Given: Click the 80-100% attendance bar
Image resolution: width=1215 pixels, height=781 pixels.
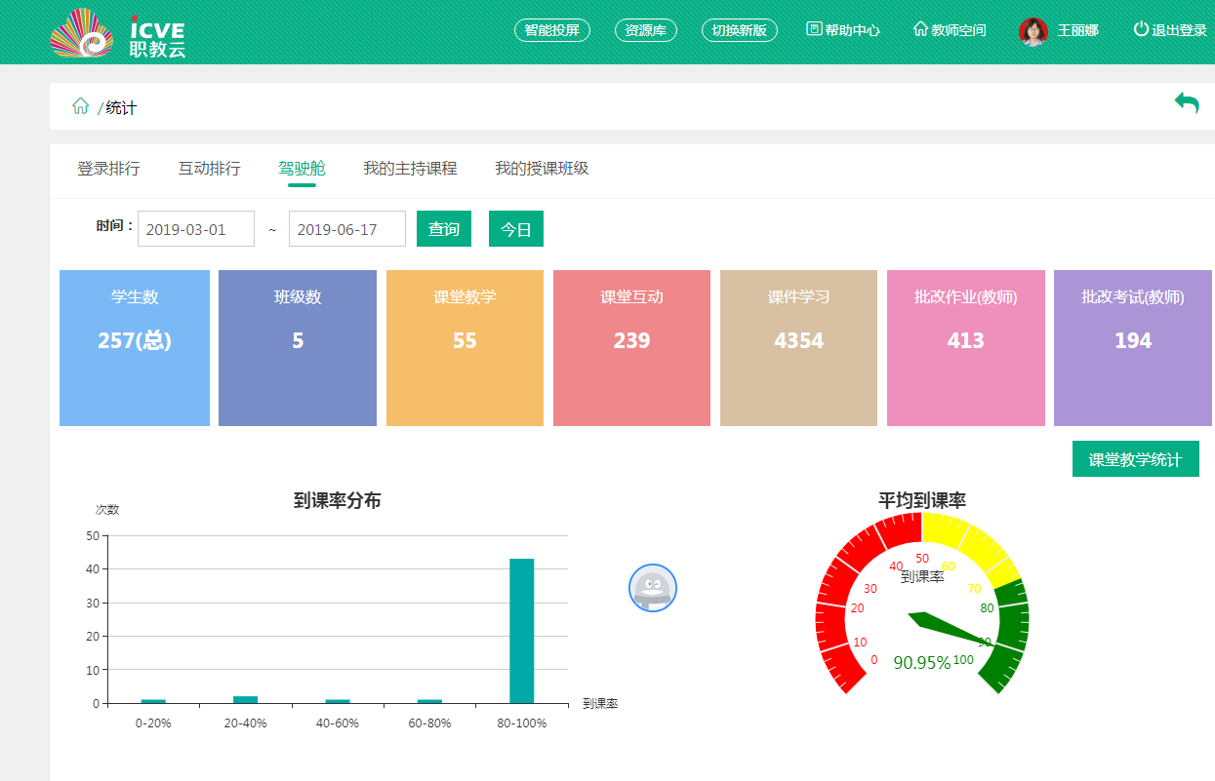Looking at the screenshot, I should tap(521, 631).
